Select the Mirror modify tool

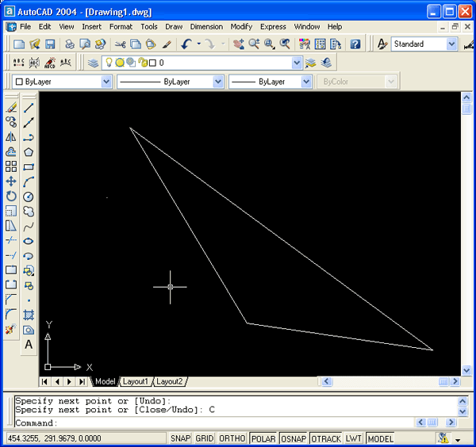[11, 137]
